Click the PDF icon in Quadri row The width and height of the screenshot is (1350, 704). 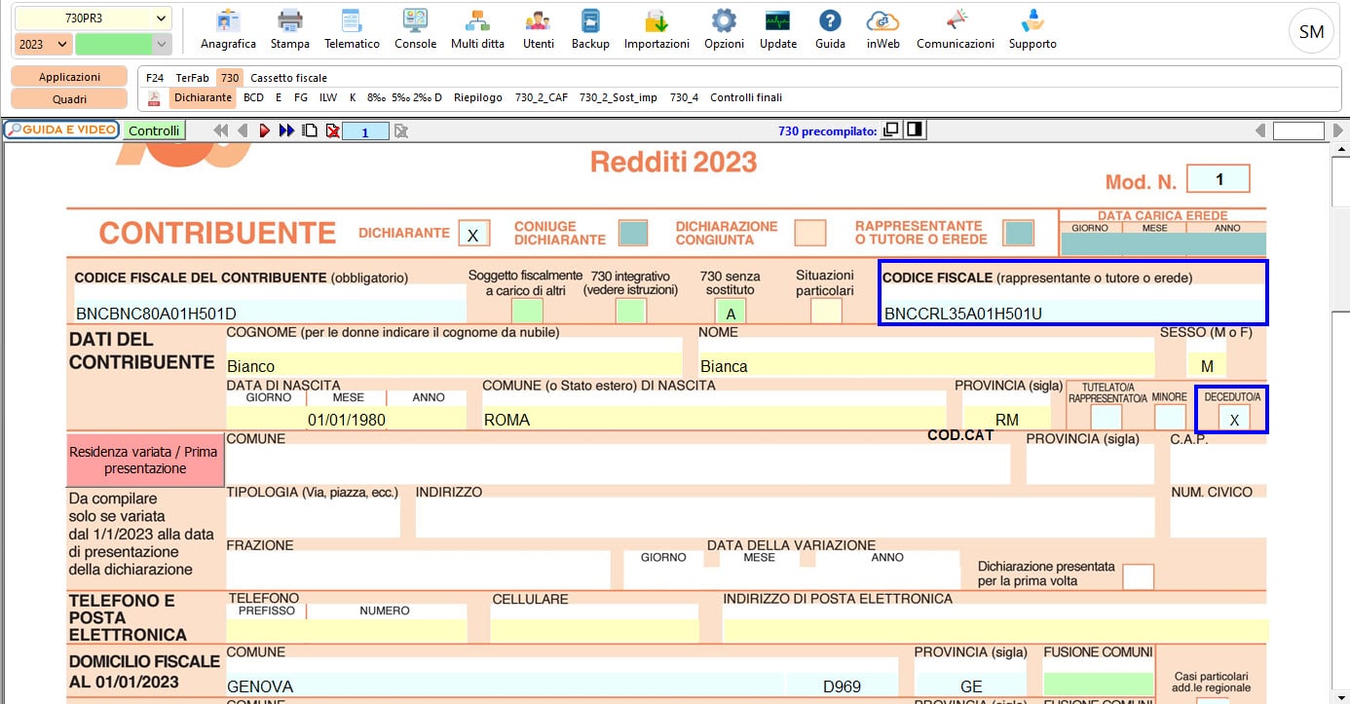coord(154,97)
